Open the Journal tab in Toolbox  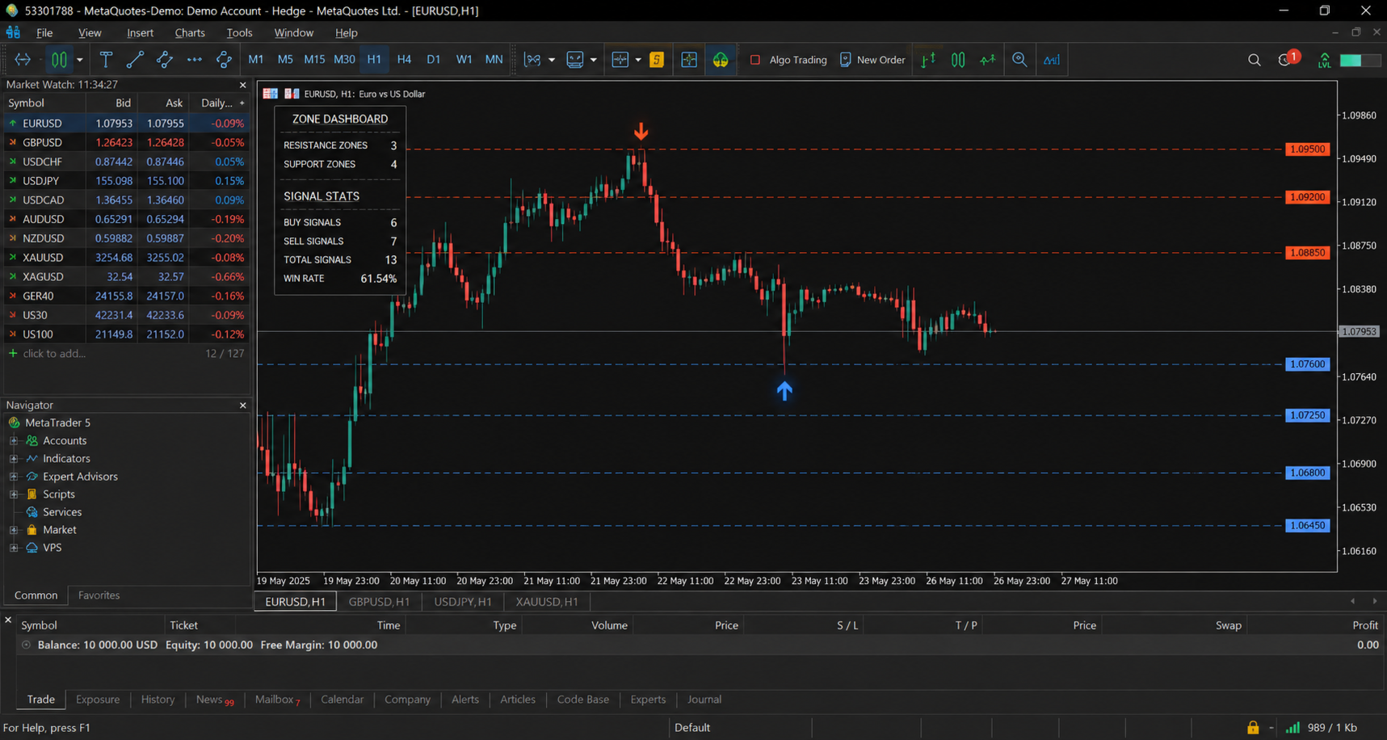click(704, 700)
